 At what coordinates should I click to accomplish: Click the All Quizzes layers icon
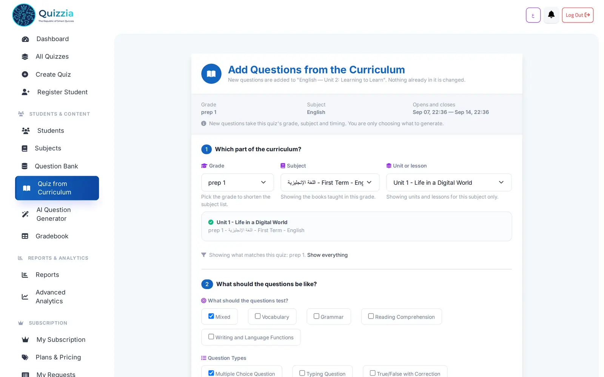[x=25, y=57]
